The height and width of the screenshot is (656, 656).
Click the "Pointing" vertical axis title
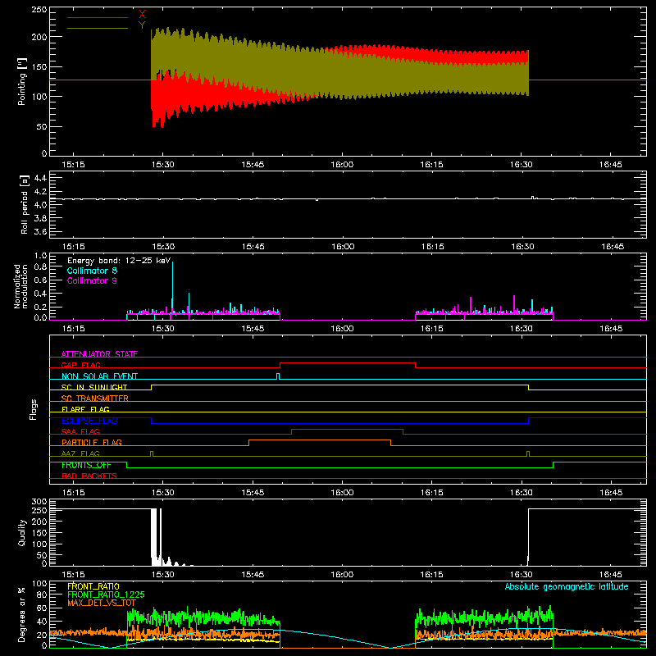point(22,81)
